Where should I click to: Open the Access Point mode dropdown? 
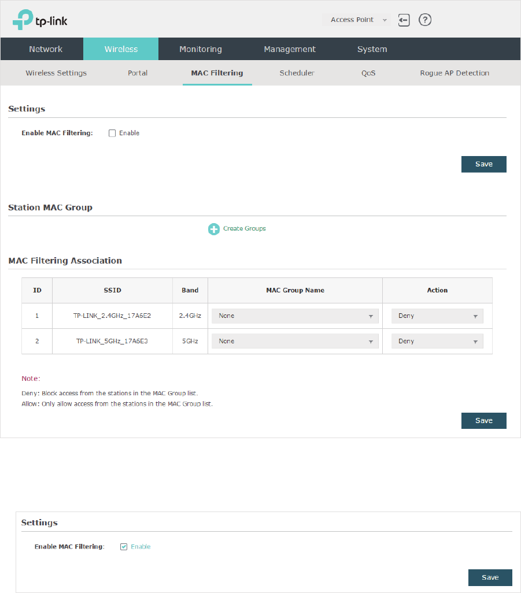point(356,20)
